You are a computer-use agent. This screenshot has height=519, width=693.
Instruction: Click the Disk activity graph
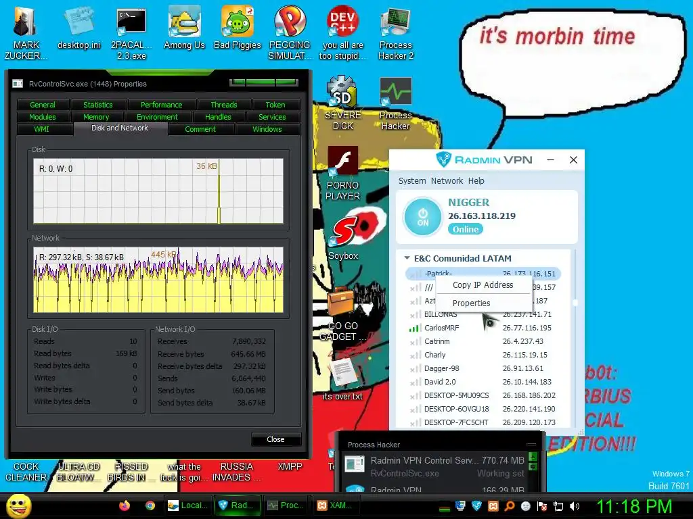(158, 191)
